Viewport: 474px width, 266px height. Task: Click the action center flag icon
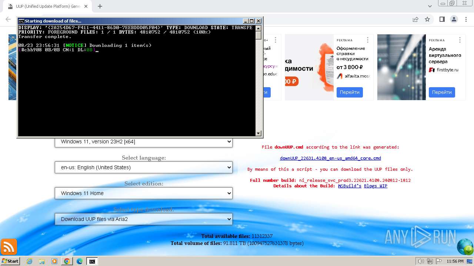(x=438, y=261)
